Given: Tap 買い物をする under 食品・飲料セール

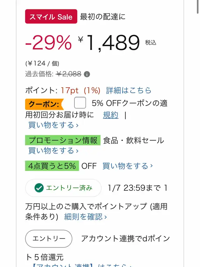Looking at the screenshot, I should (x=53, y=151).
